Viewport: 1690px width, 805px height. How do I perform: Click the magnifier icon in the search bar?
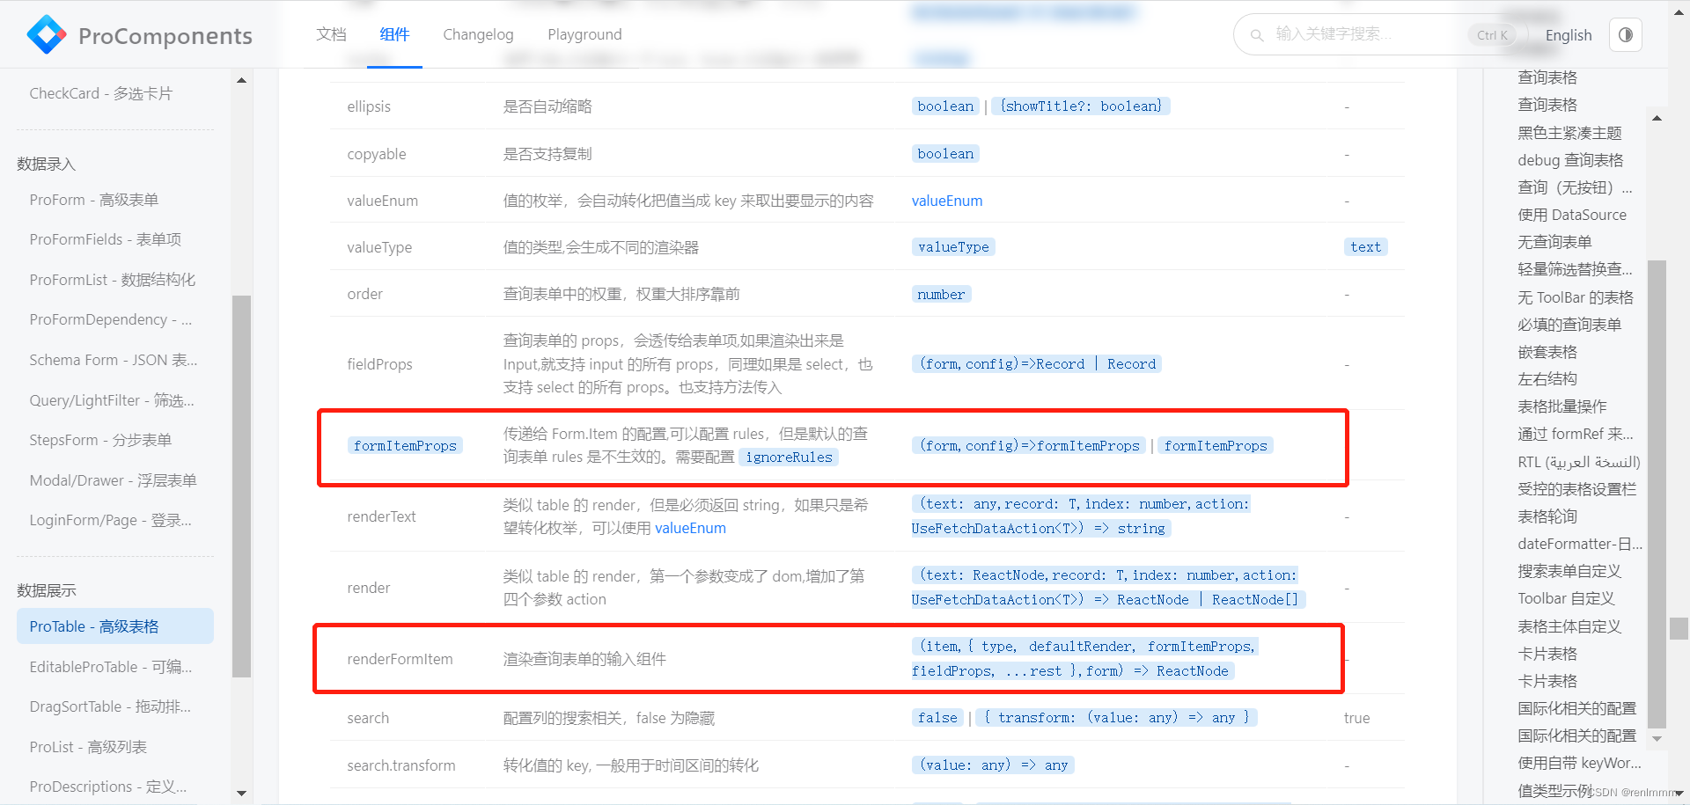1257,34
